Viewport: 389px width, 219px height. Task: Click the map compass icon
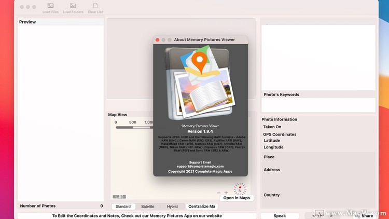point(240,188)
